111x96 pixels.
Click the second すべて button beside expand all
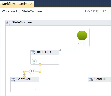(106, 11)
